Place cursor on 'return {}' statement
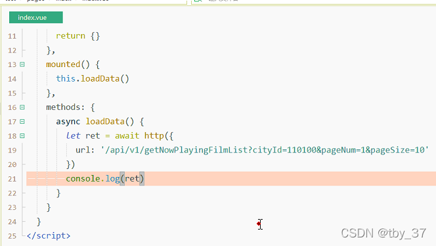436x246 pixels. (x=78, y=36)
